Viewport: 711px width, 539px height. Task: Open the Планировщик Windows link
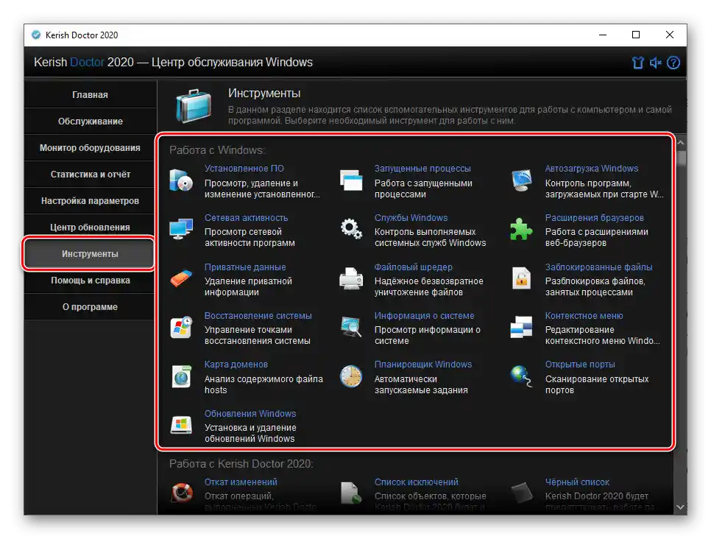coord(423,364)
